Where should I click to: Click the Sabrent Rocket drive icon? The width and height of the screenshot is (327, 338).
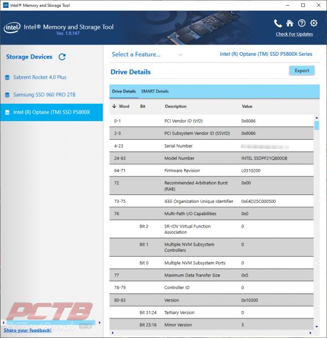(7, 77)
